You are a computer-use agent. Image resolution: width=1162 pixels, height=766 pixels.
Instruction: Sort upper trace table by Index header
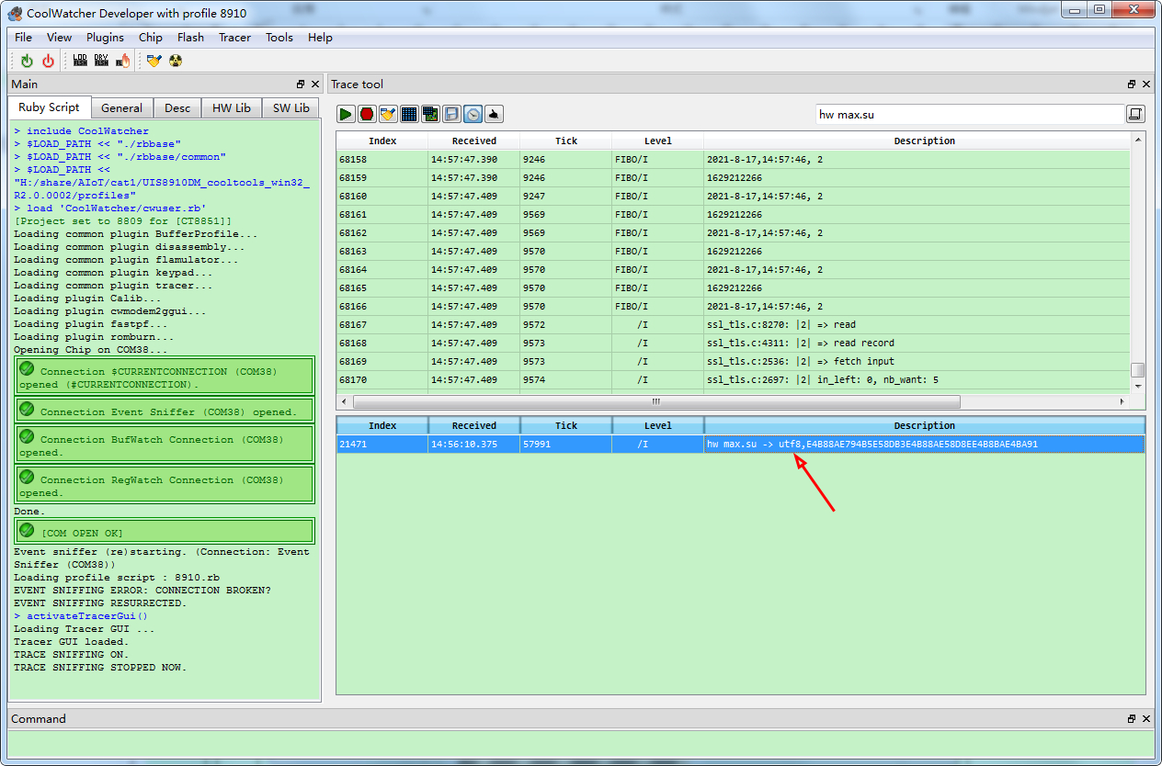pos(382,141)
